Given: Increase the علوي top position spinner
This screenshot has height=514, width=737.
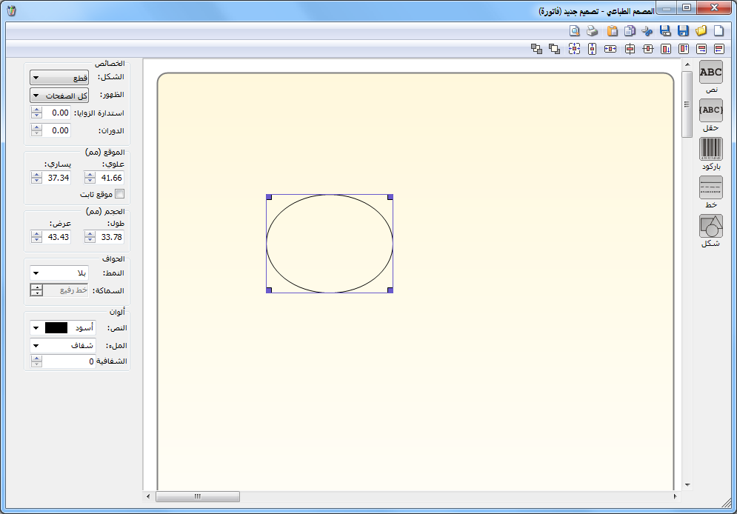Looking at the screenshot, I should pos(90,175).
